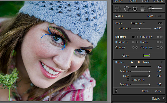The image size is (167, 103).
Task: Enable the Auto Mask checkbox
Action: [x=128, y=79]
